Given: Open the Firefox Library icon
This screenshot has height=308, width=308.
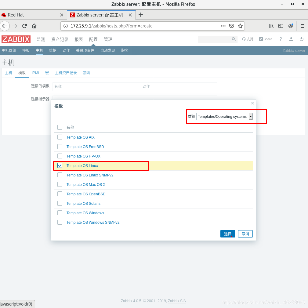Looking at the screenshot, I should [271, 26].
